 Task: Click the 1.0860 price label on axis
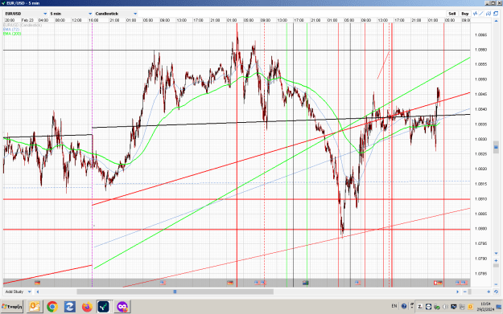(480, 50)
